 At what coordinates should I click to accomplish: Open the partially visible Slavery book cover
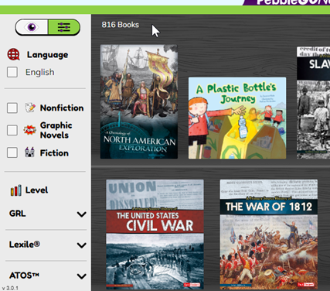pyautogui.click(x=313, y=102)
